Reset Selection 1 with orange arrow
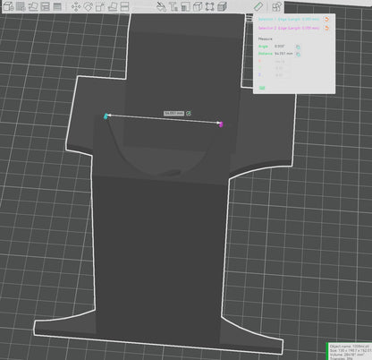Image resolution: width=372 pixels, height=360 pixels. click(x=326, y=19)
